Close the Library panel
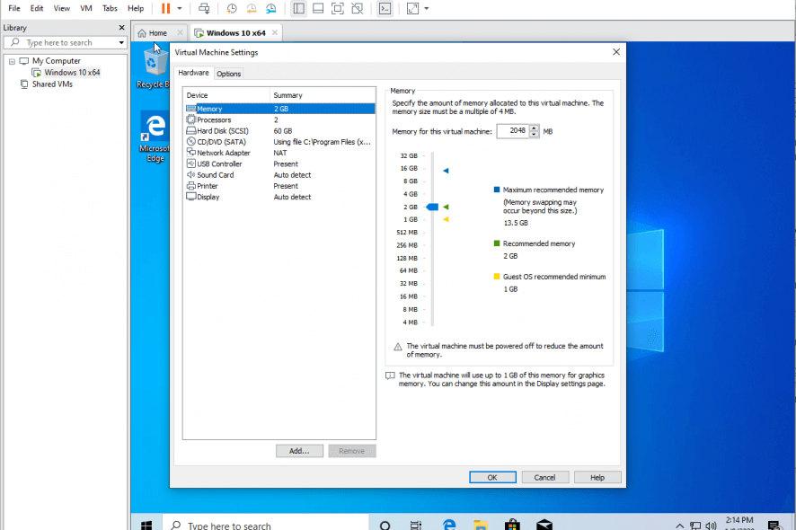This screenshot has height=530, width=796. click(121, 28)
